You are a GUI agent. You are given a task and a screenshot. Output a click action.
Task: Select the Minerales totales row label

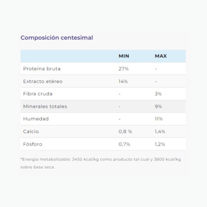click(45, 106)
